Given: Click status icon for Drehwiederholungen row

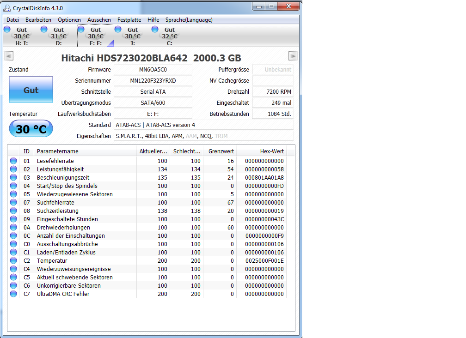Looking at the screenshot, I should (x=13, y=227).
